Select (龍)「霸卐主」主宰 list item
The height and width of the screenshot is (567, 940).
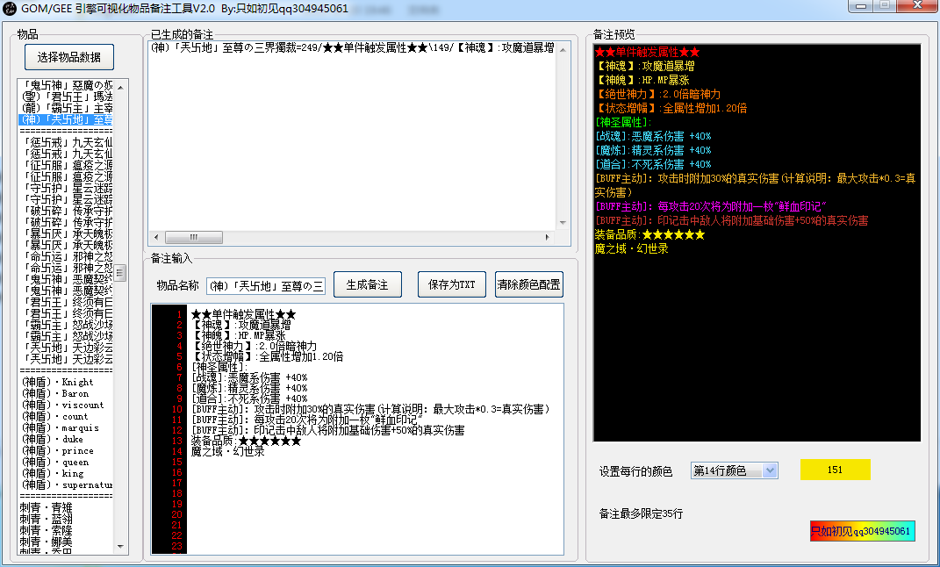pyautogui.click(x=67, y=108)
